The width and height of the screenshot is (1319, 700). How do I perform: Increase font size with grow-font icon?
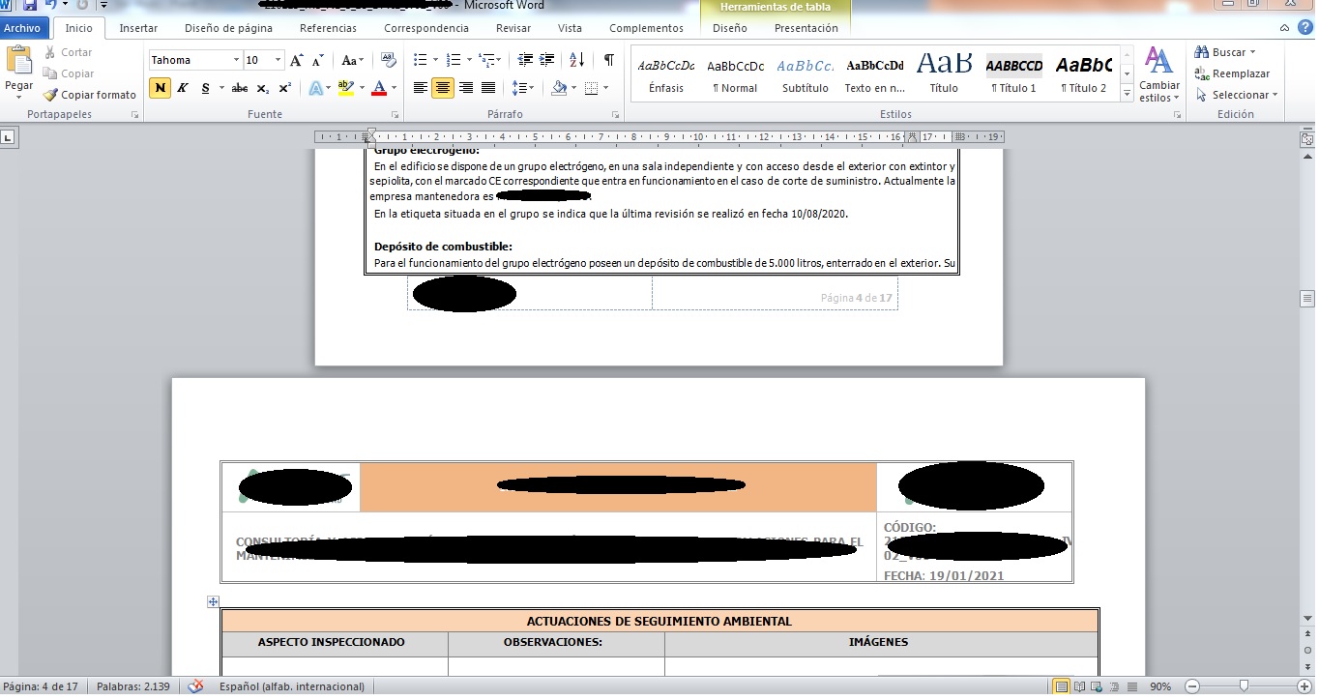click(297, 60)
